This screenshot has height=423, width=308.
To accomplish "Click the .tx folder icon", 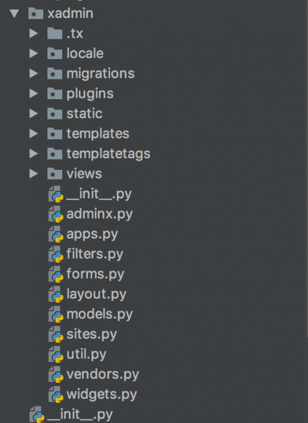I will pyautogui.click(x=55, y=33).
